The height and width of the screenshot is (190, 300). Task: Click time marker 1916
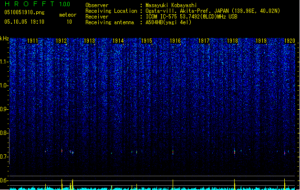point(176,41)
